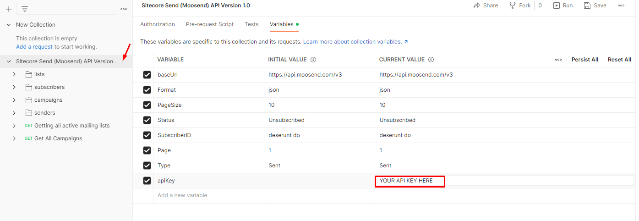Screen dimensions: 639x221
Task: Open sidebar three-dot options menu
Action: (x=124, y=9)
